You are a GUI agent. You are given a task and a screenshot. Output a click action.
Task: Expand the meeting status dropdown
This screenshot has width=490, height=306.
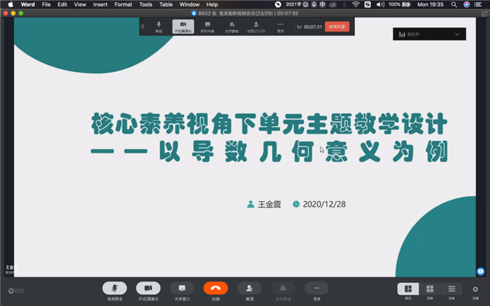[457, 34]
